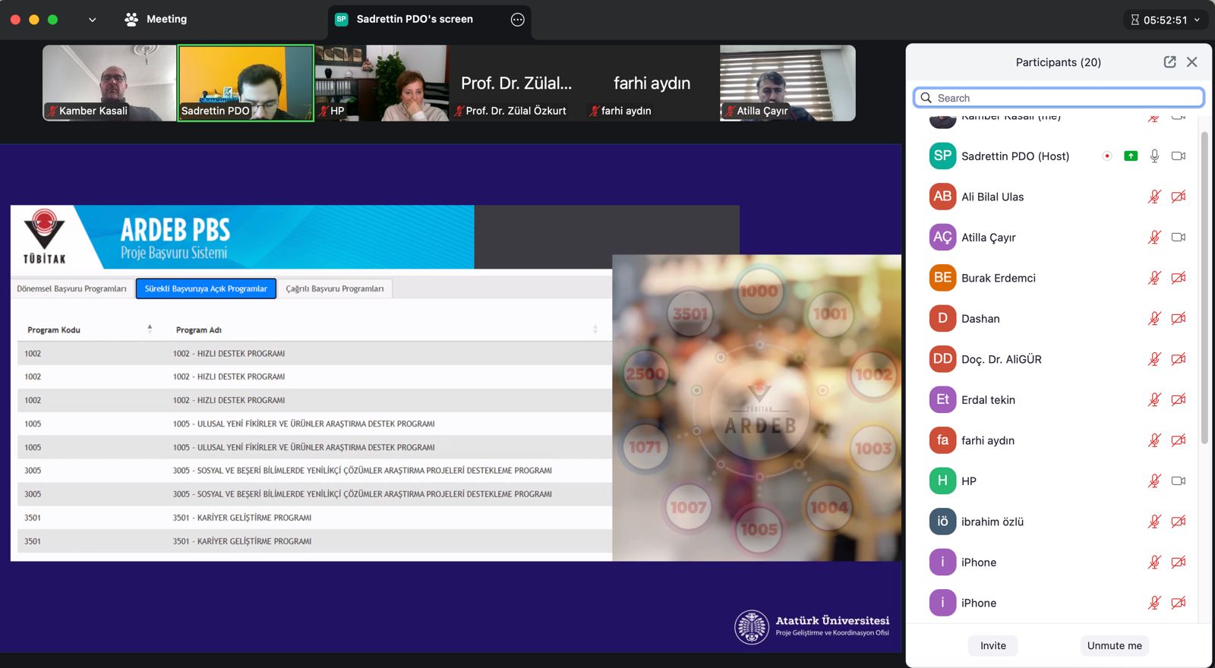Pop out the Participants panel
The height and width of the screenshot is (668, 1215).
(1169, 62)
